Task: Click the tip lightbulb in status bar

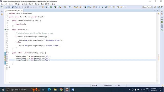Action: 162,86
